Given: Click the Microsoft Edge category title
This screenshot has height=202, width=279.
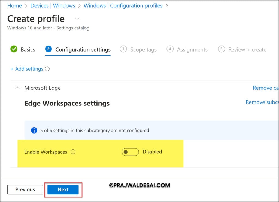Looking at the screenshot, I should coord(43,88).
